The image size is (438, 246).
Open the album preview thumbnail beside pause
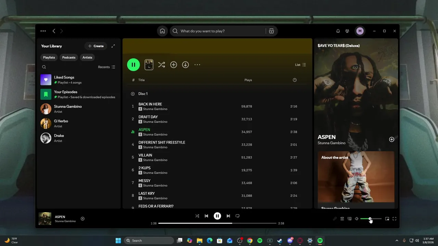click(149, 65)
